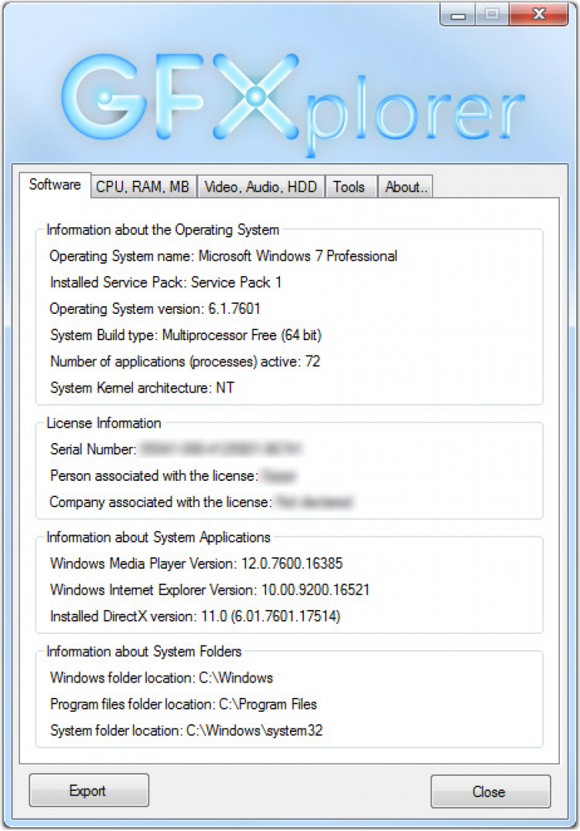The height and width of the screenshot is (831, 580).
Task: Click 'Program files folder location: C:\Program Files'
Action: coord(183,704)
